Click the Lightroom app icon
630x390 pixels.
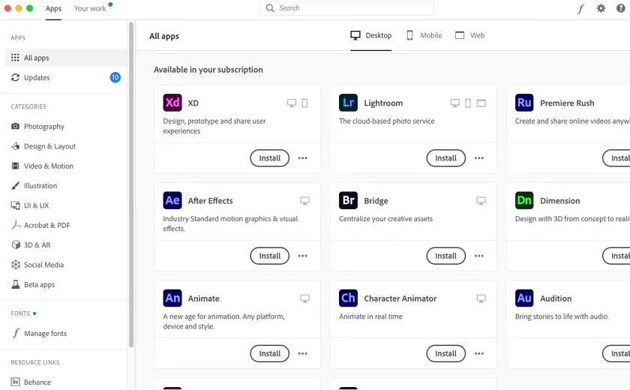tap(348, 103)
